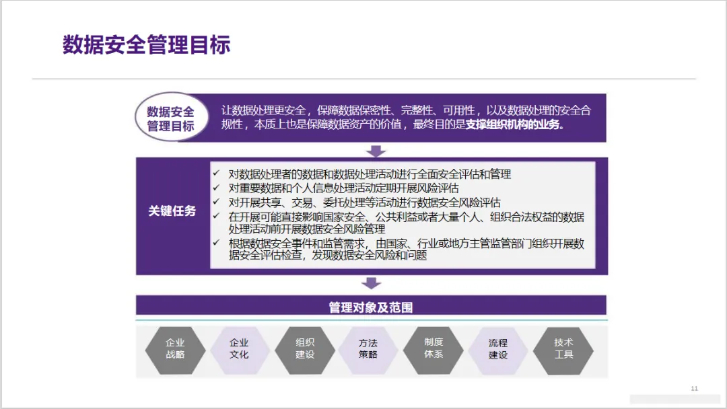This screenshot has width=727, height=409.
Task: Click the arrow below the 关键任务 box
Action: [372, 283]
